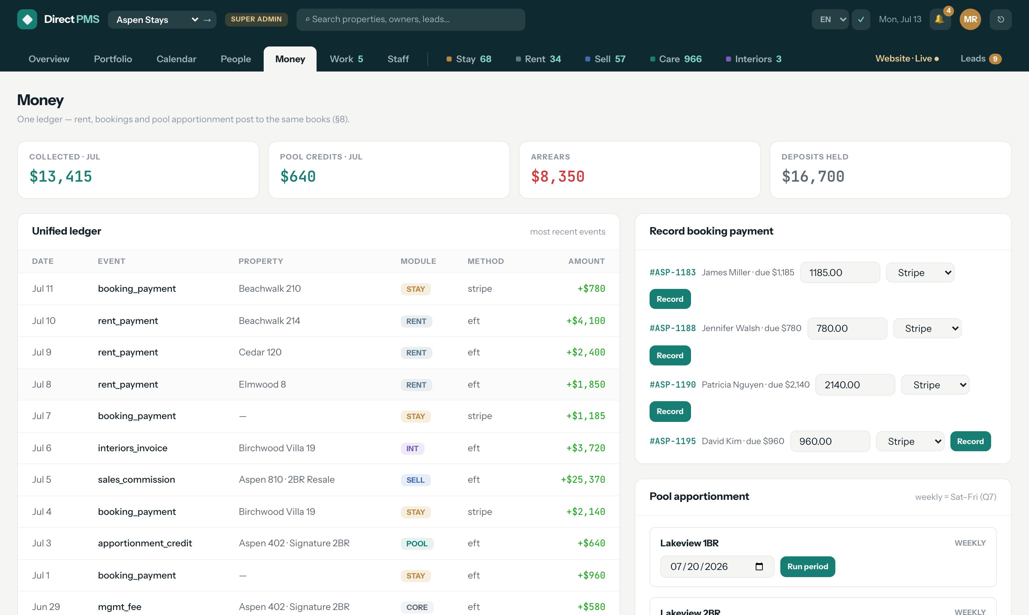Image resolution: width=1029 pixels, height=615 pixels.
Task: Record payment for Jennifer Walsh #ASP-1188
Action: [670, 355]
